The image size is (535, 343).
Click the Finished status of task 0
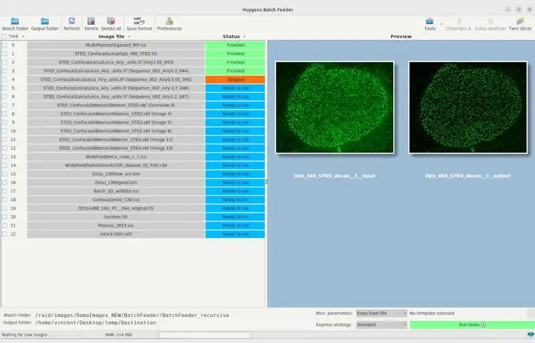tap(235, 45)
